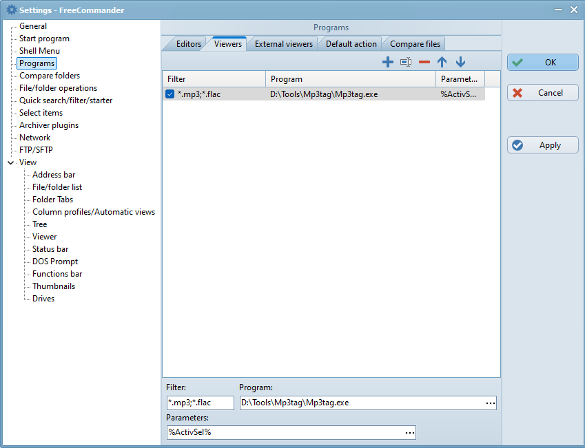Click the red minus remove entry icon
The width and height of the screenshot is (585, 448).
424,62
